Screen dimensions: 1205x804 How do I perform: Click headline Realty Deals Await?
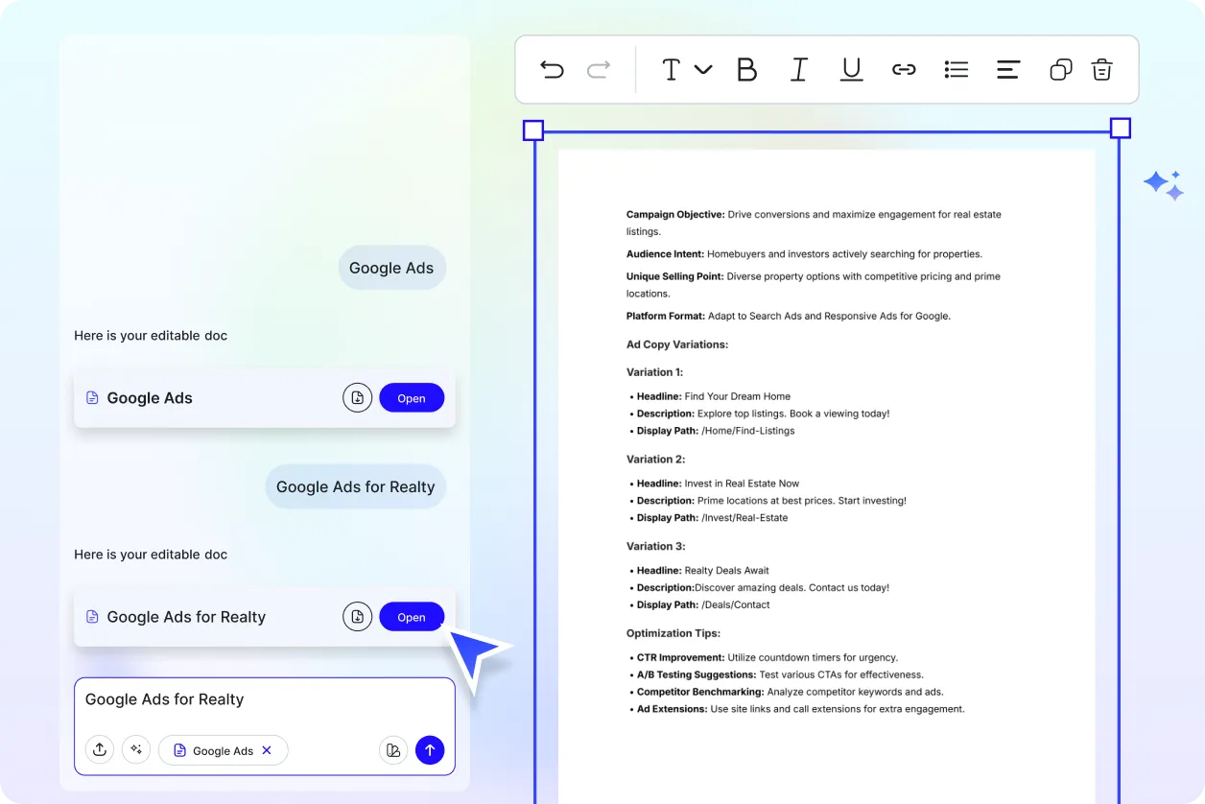[x=703, y=571]
